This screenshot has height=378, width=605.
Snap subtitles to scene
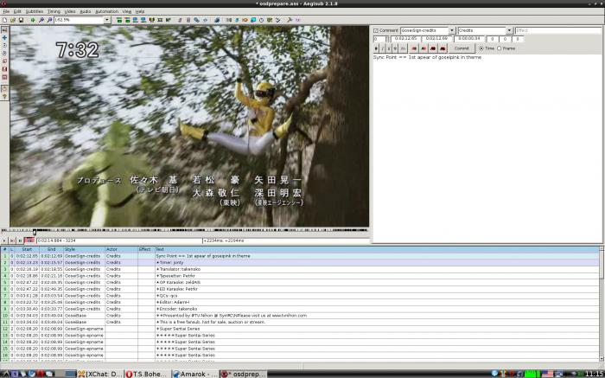pos(160,20)
